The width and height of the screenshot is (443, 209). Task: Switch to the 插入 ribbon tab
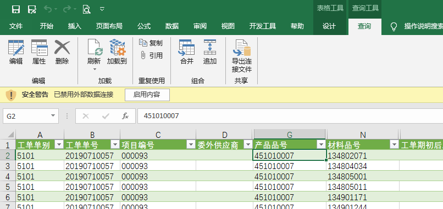[x=75, y=26]
